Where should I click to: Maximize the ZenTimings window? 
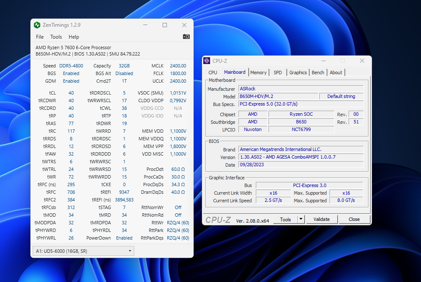165,25
